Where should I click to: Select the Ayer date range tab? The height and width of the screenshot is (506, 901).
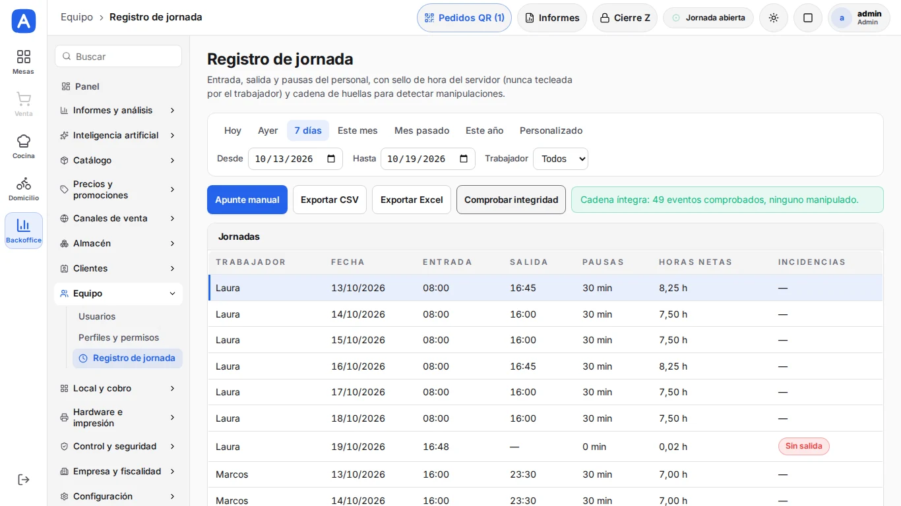click(x=268, y=130)
